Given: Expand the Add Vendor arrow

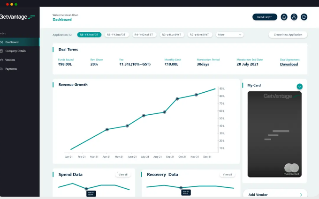Looking at the screenshot, I should [x=301, y=194].
